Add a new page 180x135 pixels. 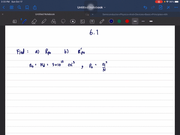click(160, 7)
